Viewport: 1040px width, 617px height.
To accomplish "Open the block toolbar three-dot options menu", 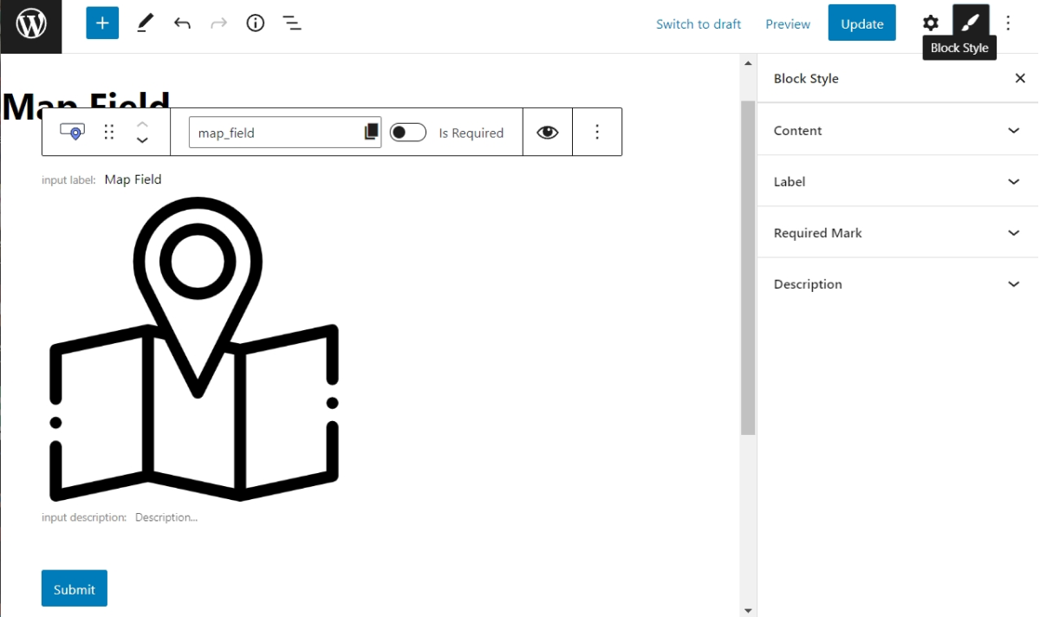I will coord(597,132).
